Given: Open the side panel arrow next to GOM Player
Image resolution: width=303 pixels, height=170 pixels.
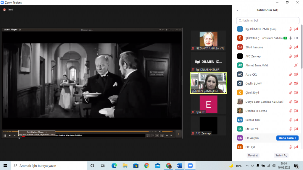Looking at the screenshot, I should click(x=178, y=134).
